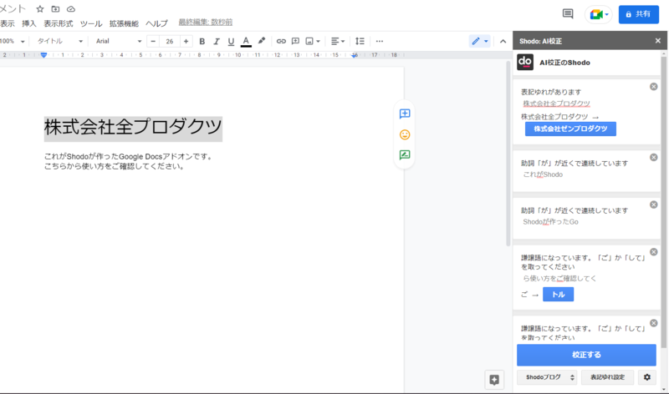The width and height of the screenshot is (669, 394).
Task: Click the left indent marker on the ruler
Action: (x=43, y=55)
